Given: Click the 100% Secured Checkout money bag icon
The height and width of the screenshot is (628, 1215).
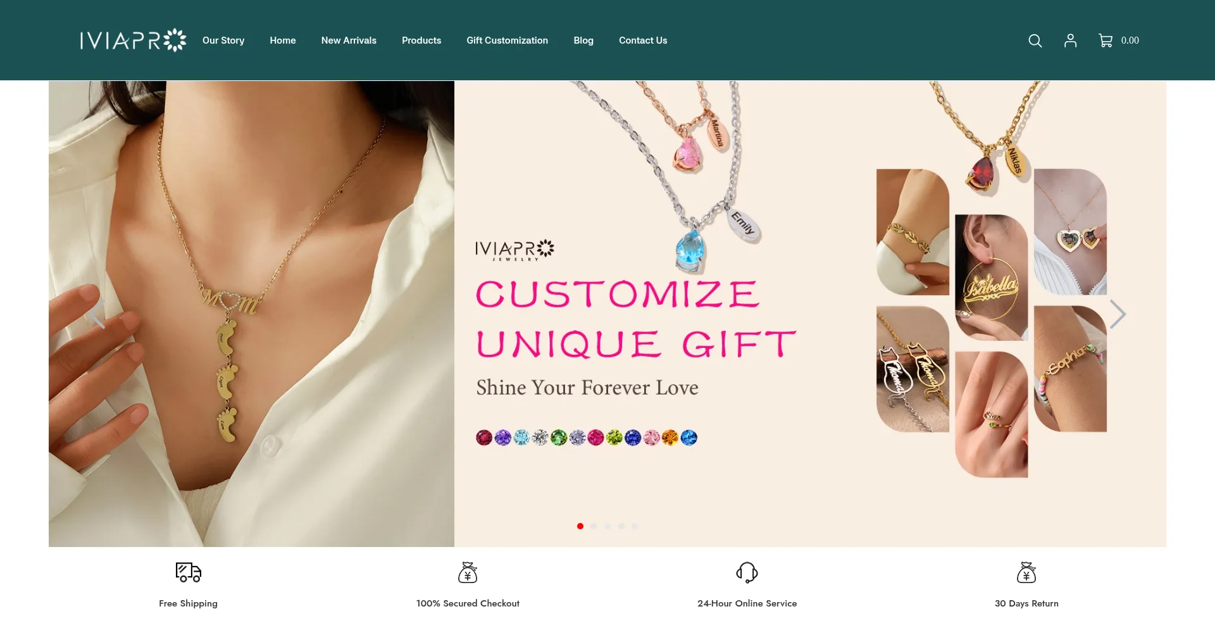Looking at the screenshot, I should (468, 572).
